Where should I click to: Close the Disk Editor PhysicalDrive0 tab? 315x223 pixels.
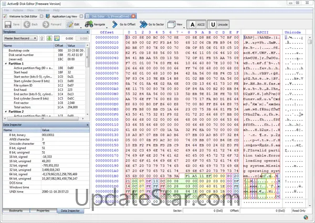(x=134, y=16)
